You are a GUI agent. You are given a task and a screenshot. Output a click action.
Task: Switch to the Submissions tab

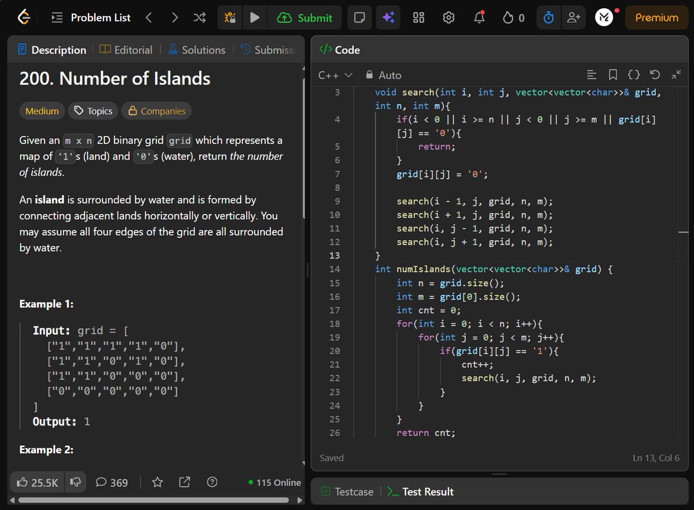tap(268, 50)
